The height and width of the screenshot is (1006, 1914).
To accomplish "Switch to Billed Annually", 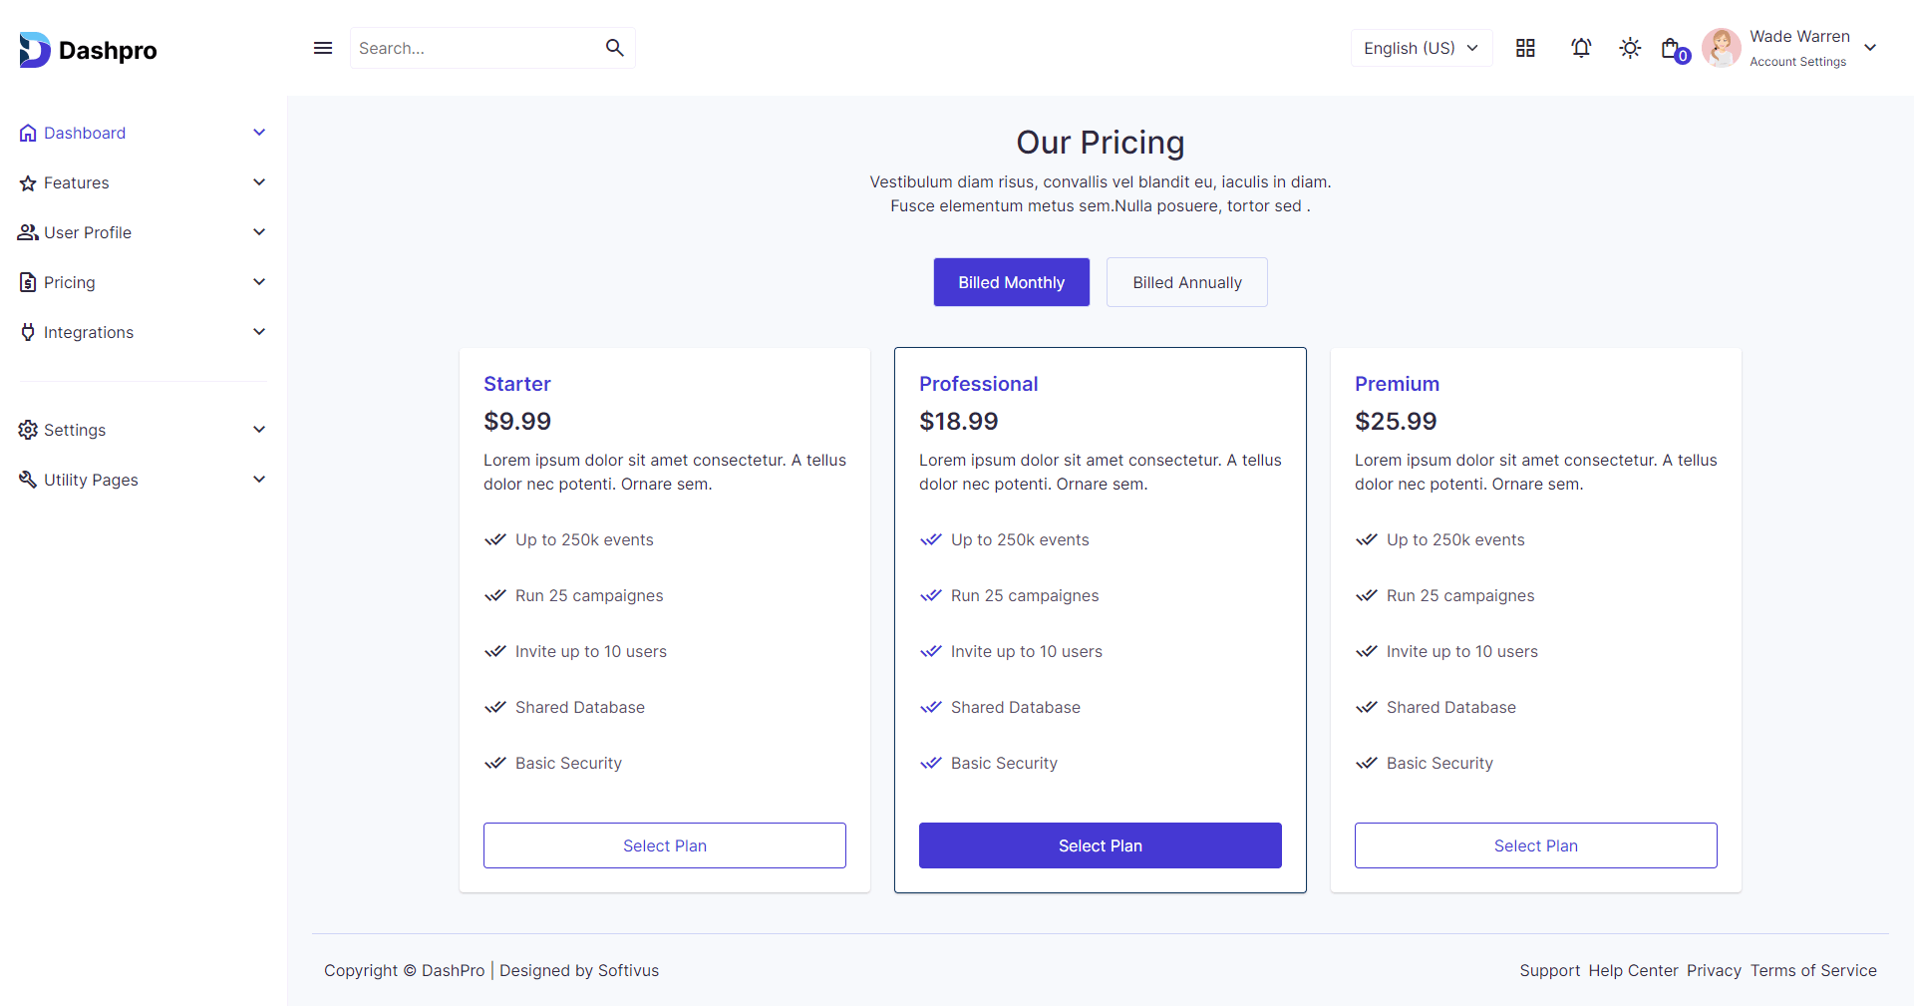I will 1186,282.
